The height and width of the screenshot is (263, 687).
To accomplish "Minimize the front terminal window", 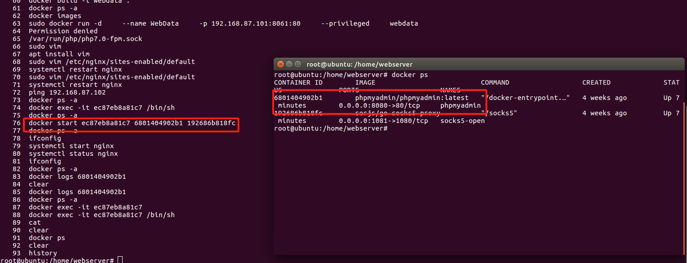I will point(289,64).
